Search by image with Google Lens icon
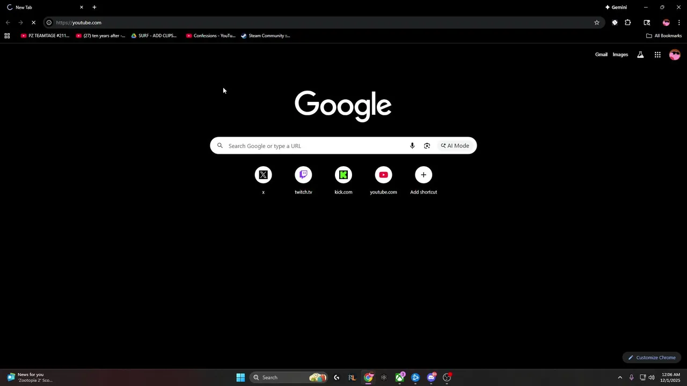This screenshot has height=386, width=687. point(427,146)
